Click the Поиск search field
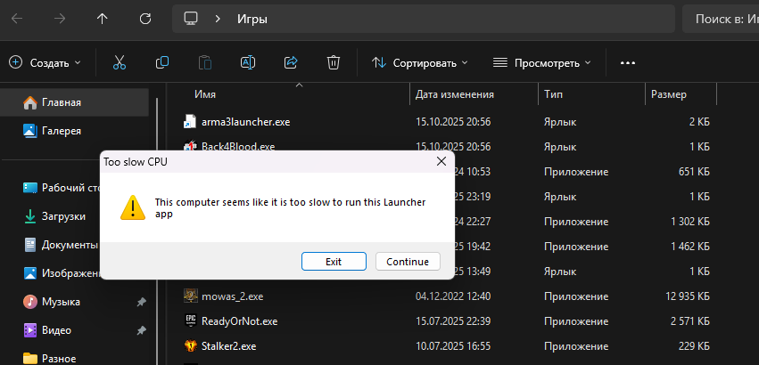The image size is (759, 365). (721, 19)
